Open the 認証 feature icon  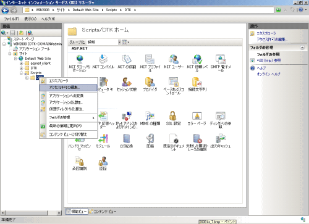(x=103, y=161)
